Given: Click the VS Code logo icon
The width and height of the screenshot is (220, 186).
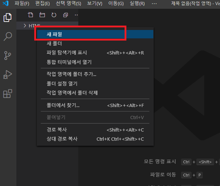Looking at the screenshot, I should click(x=5, y=3).
